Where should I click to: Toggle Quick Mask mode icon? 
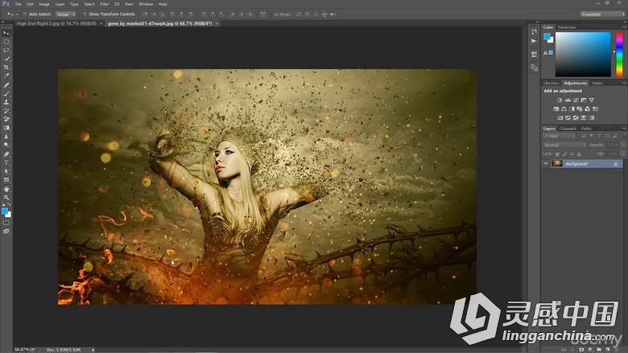coord(6,223)
